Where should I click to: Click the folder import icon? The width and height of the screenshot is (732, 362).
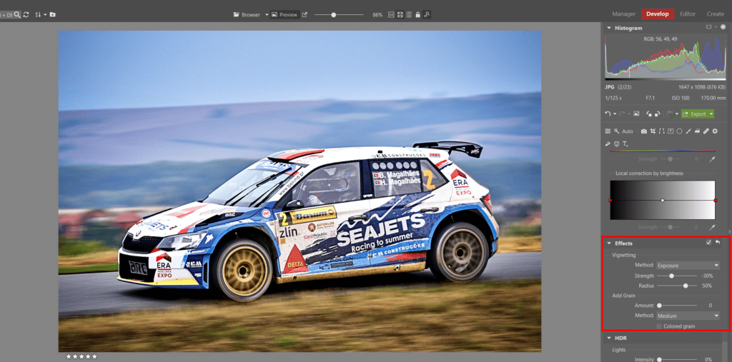[x=52, y=14]
